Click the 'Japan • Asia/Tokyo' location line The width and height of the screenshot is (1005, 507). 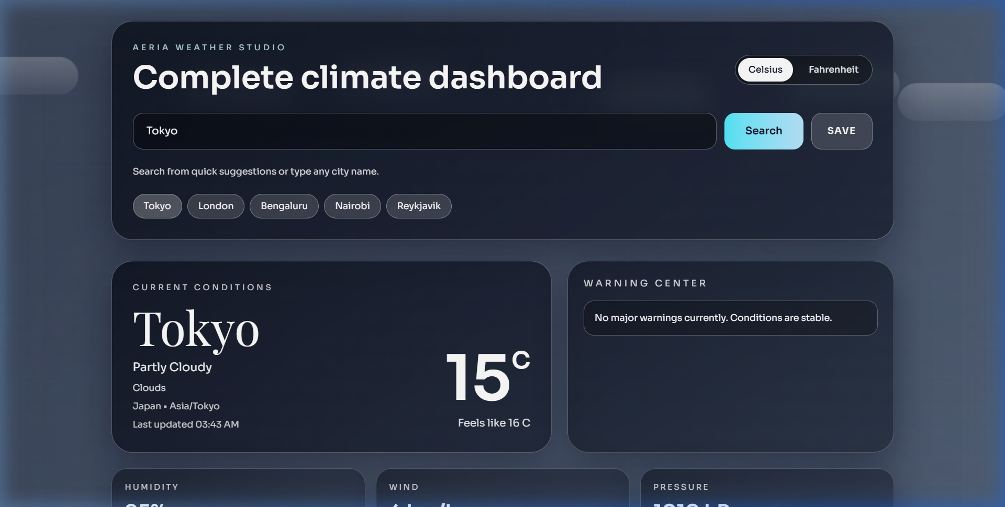click(176, 406)
